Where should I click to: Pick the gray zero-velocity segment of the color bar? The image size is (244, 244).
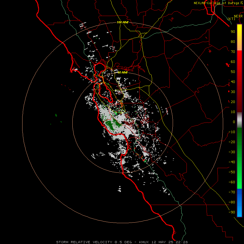coord(239,120)
